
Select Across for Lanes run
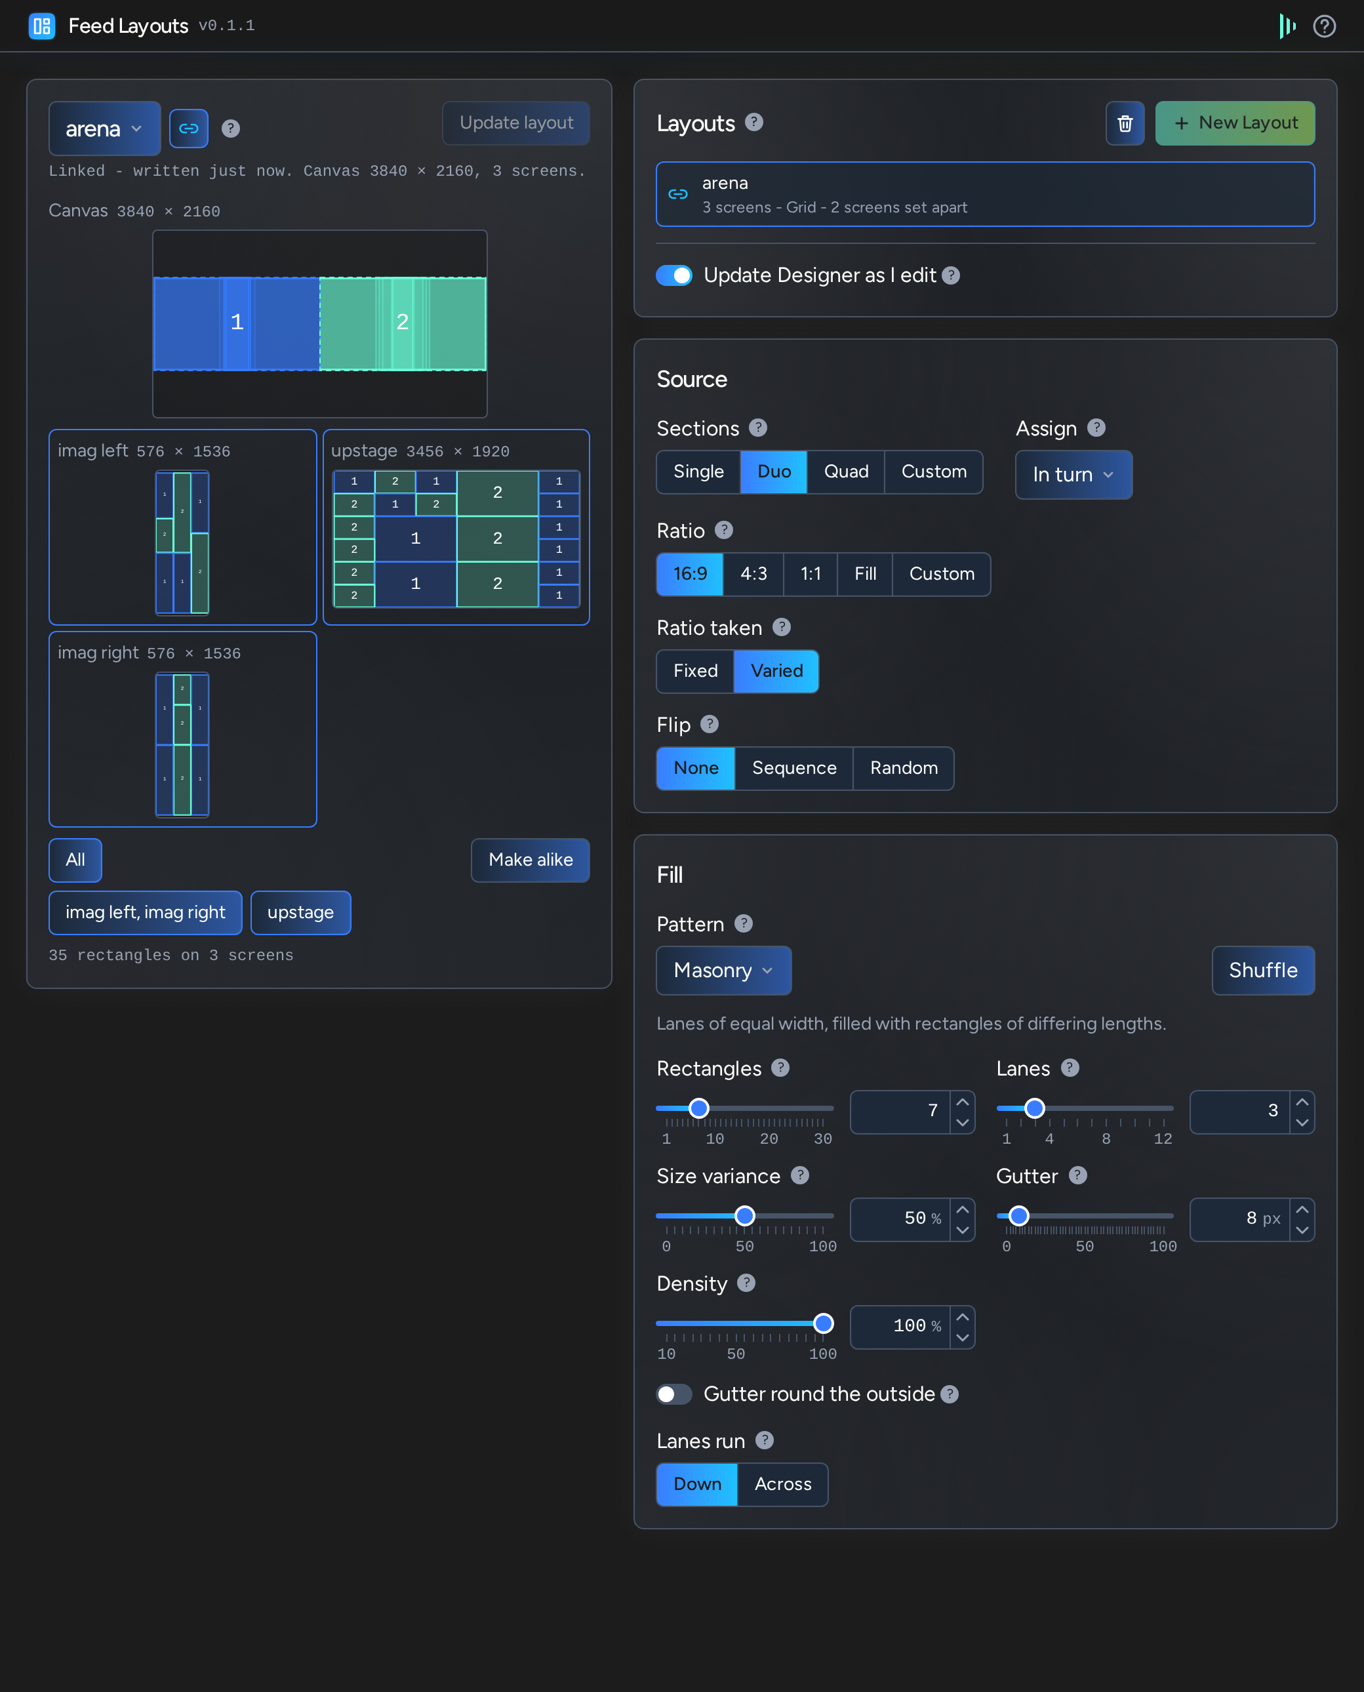(x=782, y=1485)
